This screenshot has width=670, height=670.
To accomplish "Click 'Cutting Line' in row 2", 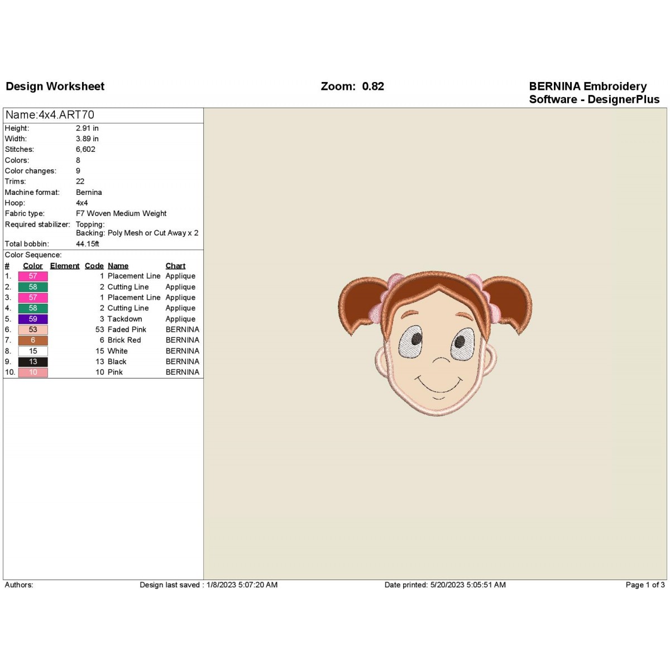I will 128,287.
